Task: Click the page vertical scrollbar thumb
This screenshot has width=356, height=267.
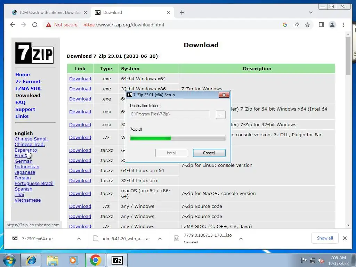Action: 348,56
